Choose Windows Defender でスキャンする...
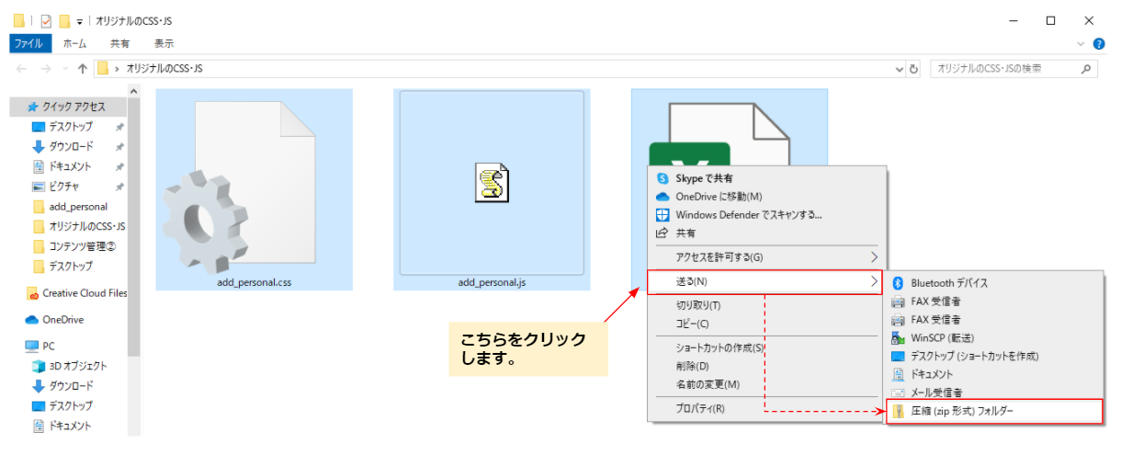 click(x=764, y=215)
